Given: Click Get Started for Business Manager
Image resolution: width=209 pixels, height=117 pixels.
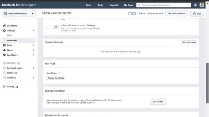Looking at the screenshot, I should [x=158, y=102].
